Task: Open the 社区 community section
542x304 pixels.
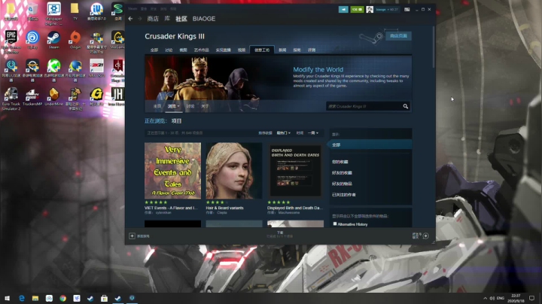Action: point(181,19)
